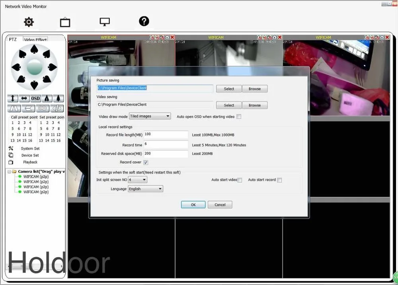Click Select button for Picture saving path

click(229, 89)
